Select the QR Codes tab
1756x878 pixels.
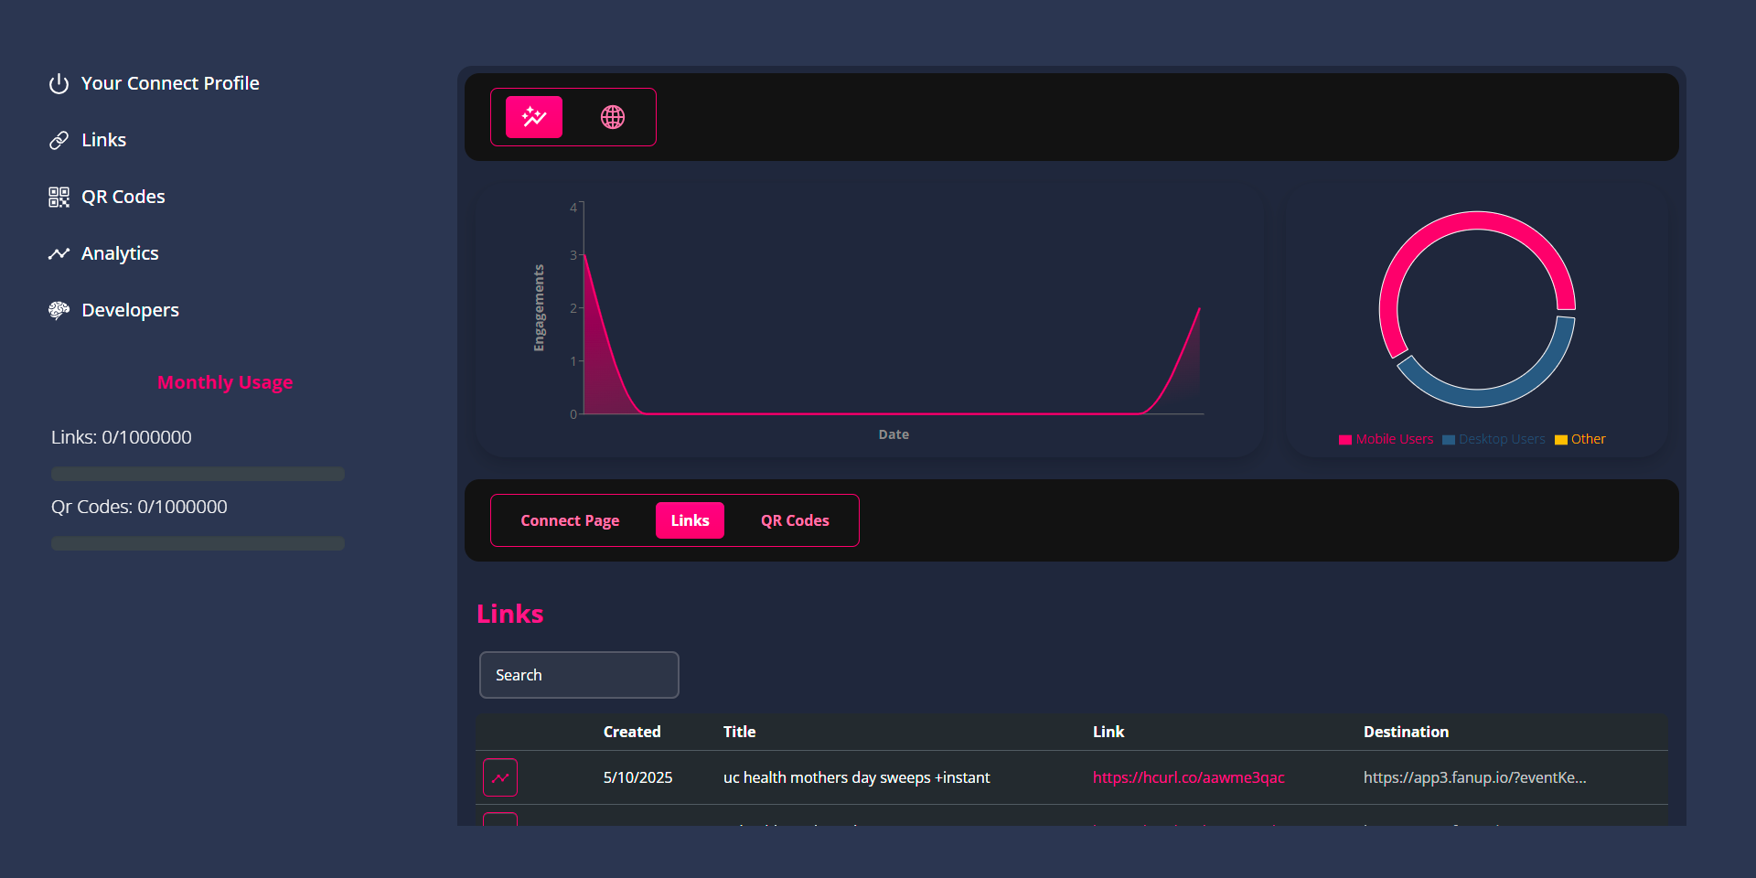[x=795, y=520]
